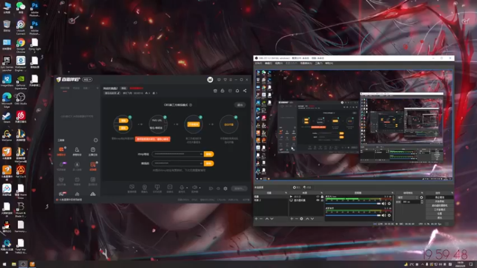Open the first orange tool in the toolbox grid
This screenshot has width=477, height=268.
[x=61, y=151]
